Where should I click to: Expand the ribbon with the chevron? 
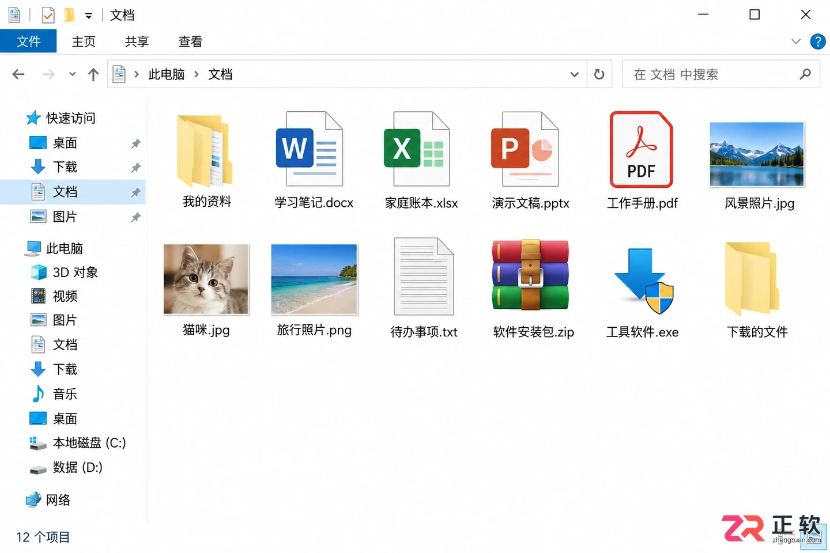(x=796, y=41)
